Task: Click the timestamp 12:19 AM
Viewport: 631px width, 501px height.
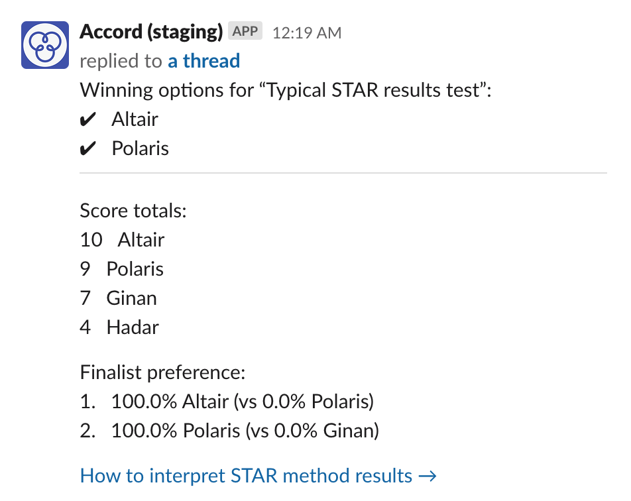Action: 306,31
